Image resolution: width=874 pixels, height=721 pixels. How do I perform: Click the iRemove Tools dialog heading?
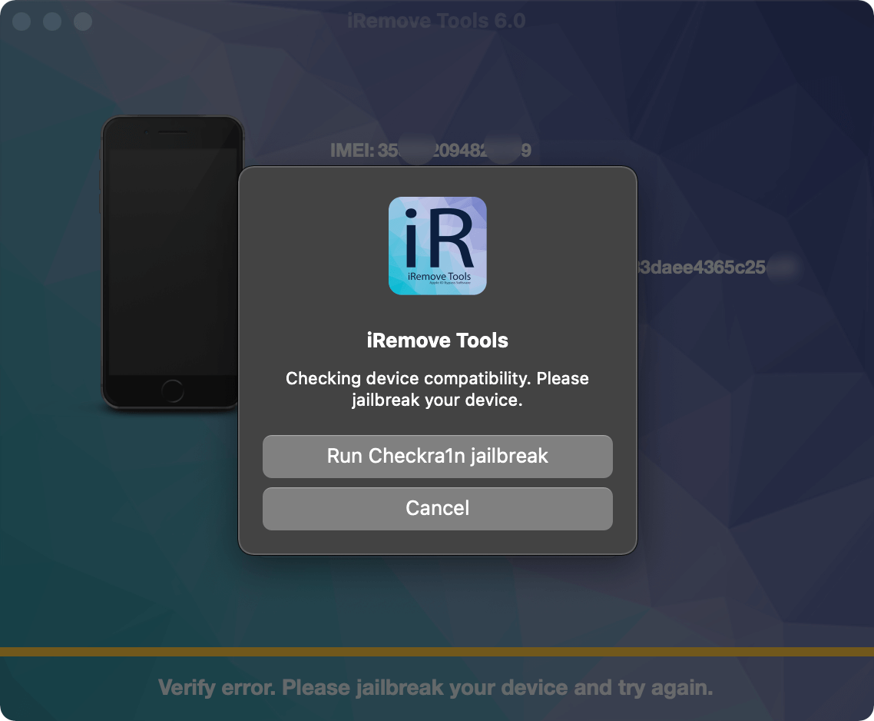click(438, 340)
